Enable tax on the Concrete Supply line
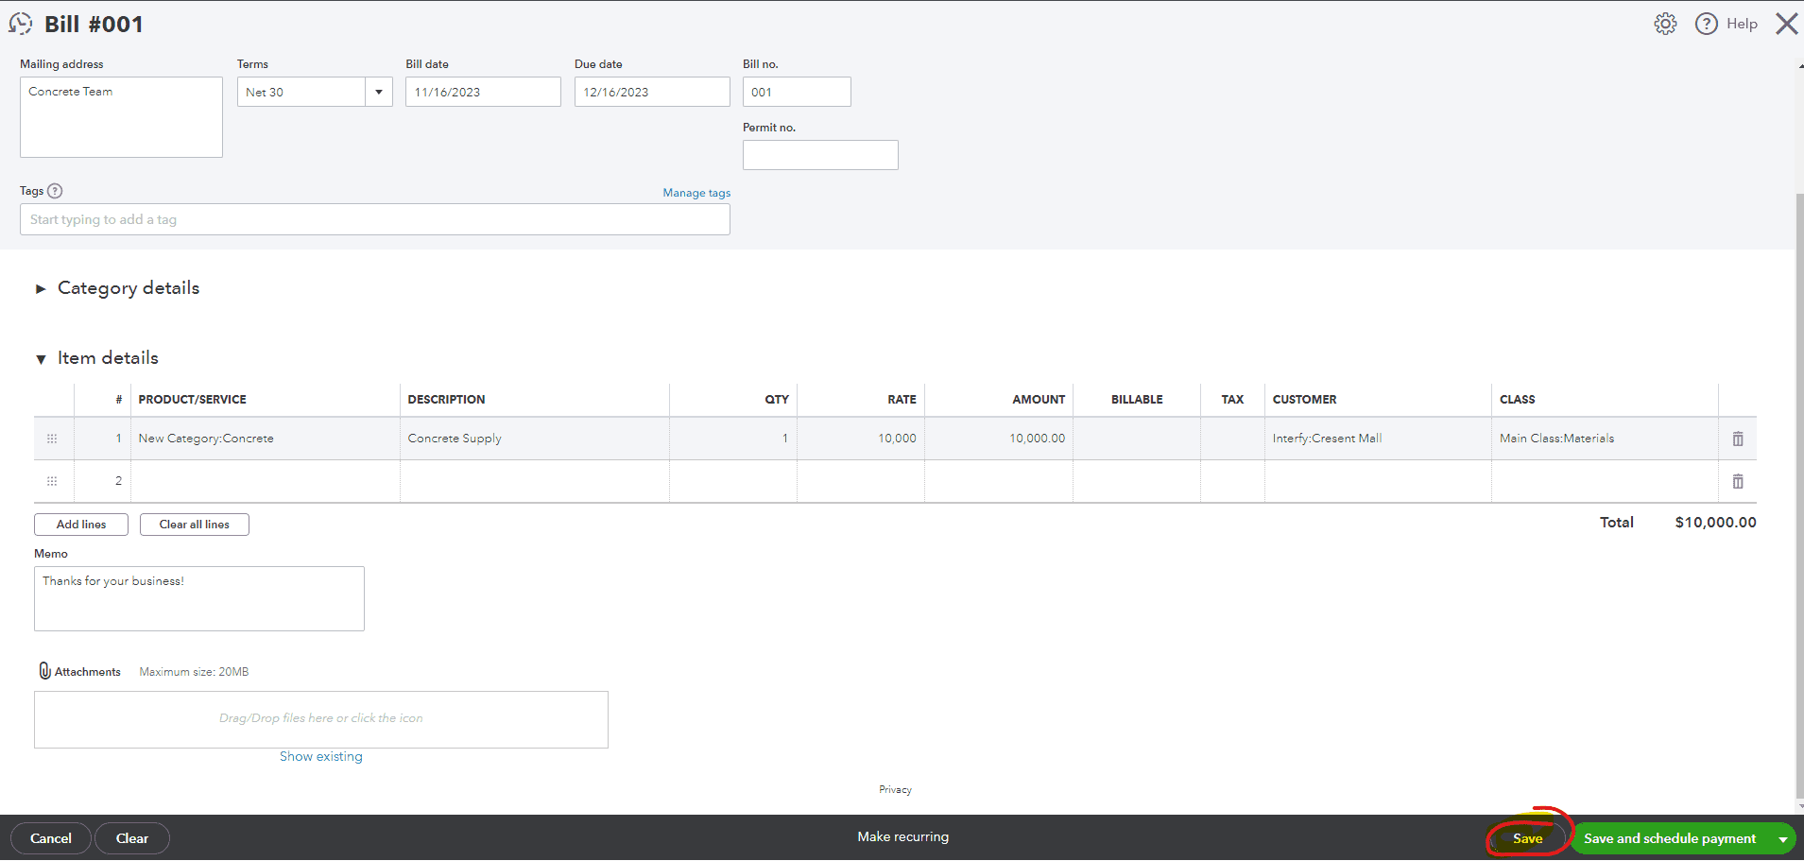This screenshot has height=861, width=1804. click(x=1231, y=438)
